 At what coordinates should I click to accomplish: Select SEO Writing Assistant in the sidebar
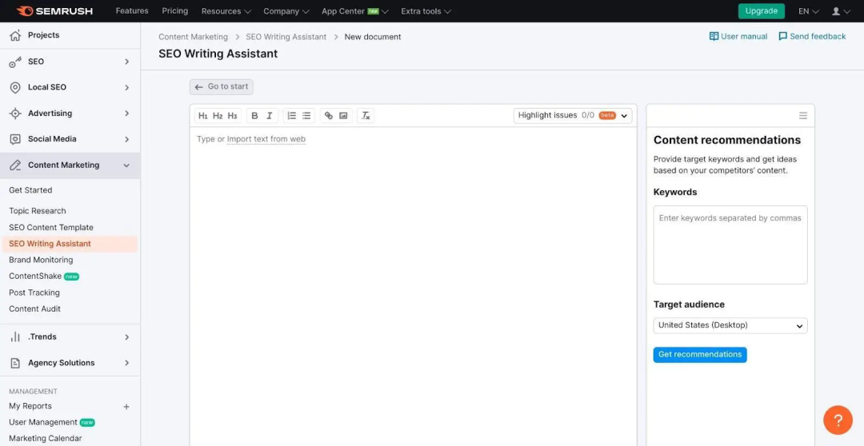70,244
